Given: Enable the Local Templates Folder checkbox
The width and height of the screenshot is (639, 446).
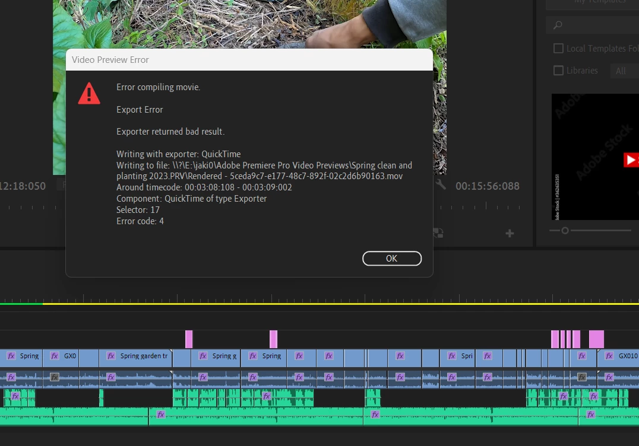Looking at the screenshot, I should [x=558, y=49].
